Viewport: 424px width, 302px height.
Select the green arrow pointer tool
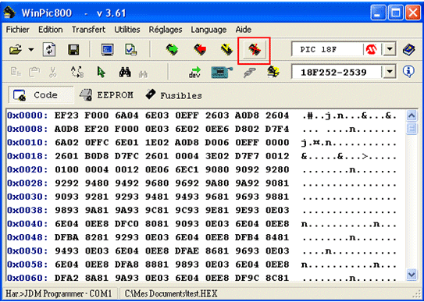click(102, 72)
